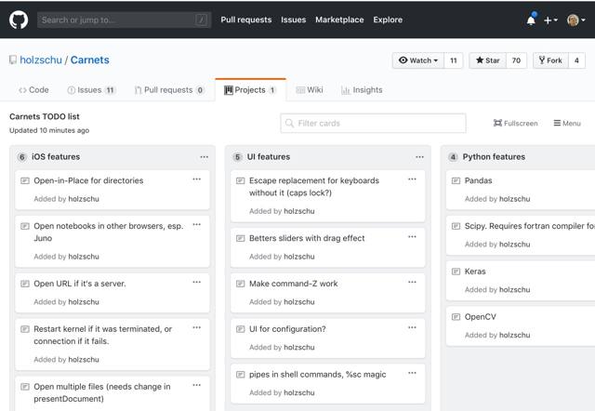Star the Carnets repository
Image resolution: width=595 pixels, height=411 pixels.
tap(487, 60)
